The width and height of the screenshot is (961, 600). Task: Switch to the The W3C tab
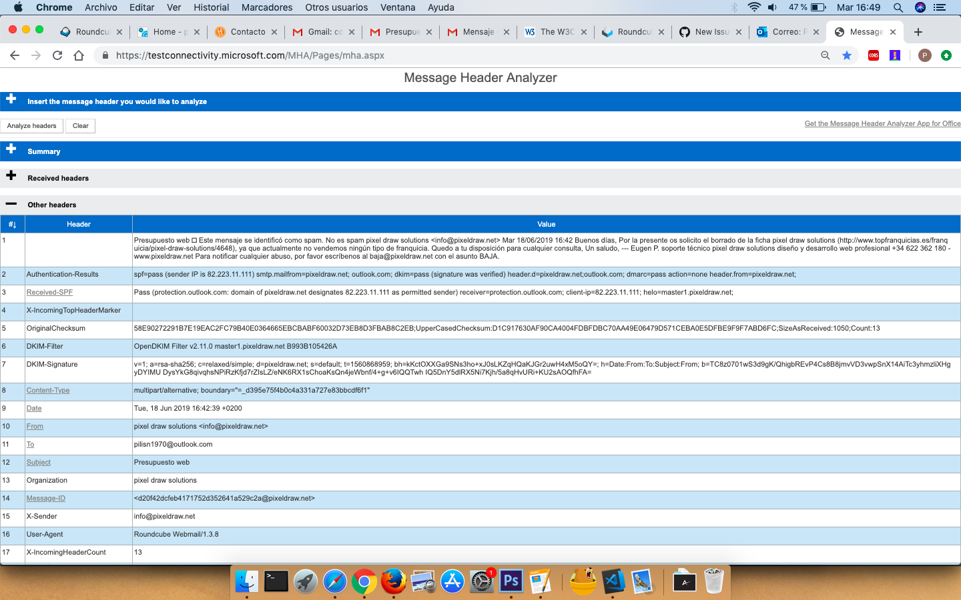555,32
